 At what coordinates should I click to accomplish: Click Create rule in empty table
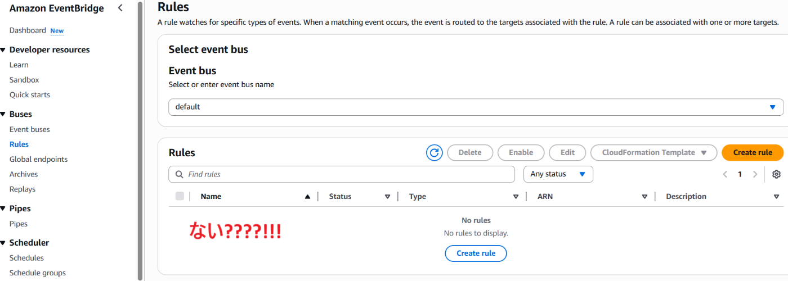point(476,253)
